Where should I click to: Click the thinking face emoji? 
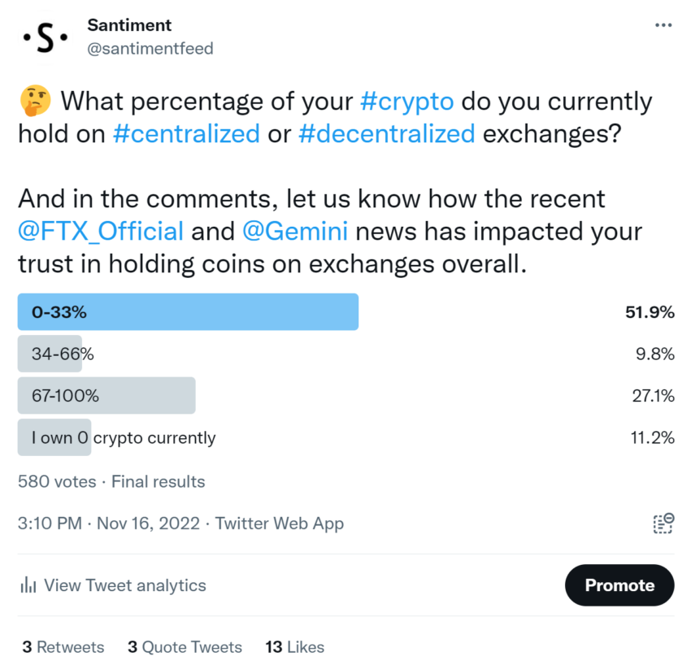(x=35, y=102)
